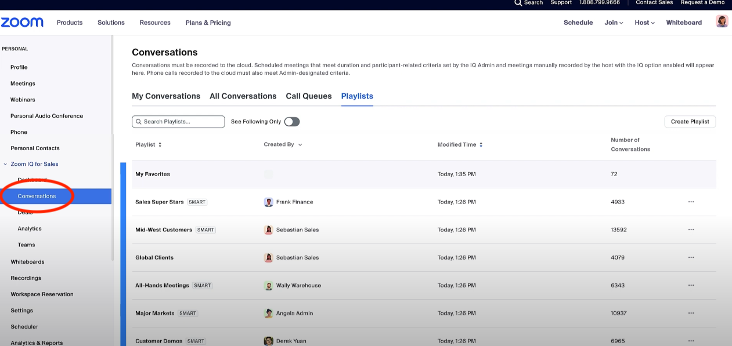Open Phone in sidebar
Screen dimensions: 732x346
(x=19, y=132)
